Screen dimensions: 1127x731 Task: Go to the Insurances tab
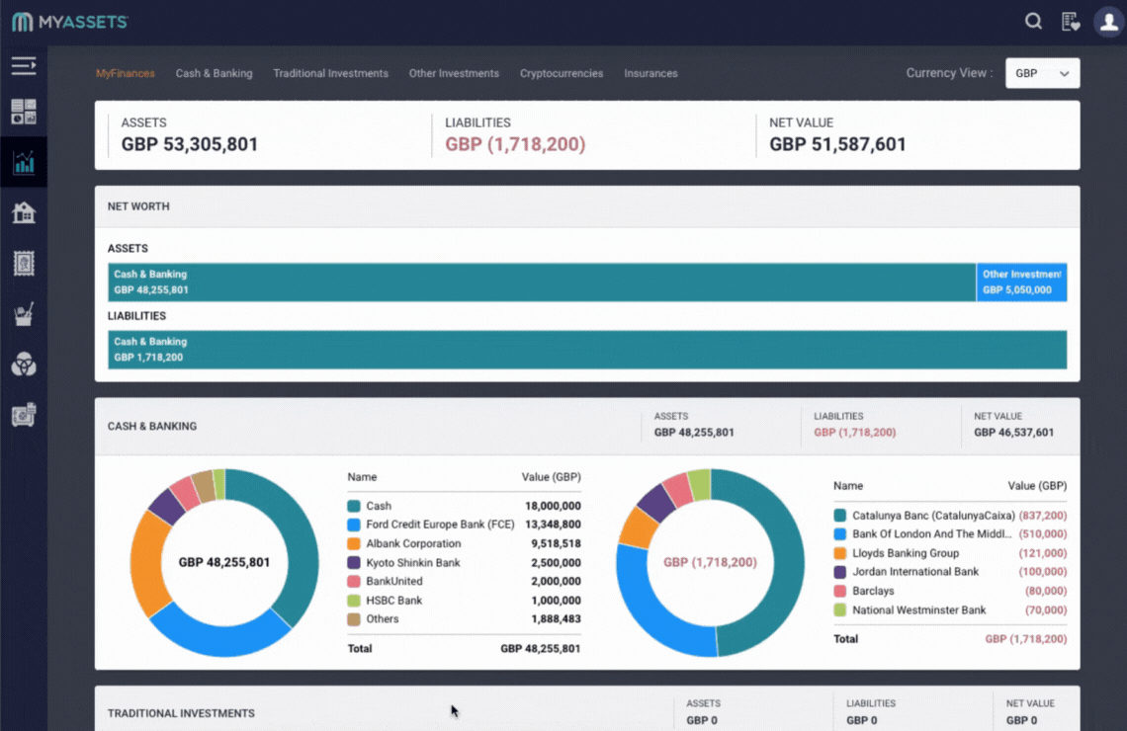point(650,73)
